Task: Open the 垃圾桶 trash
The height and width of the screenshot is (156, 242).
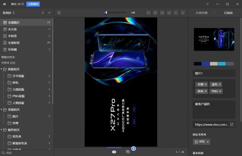Action: 26,50
